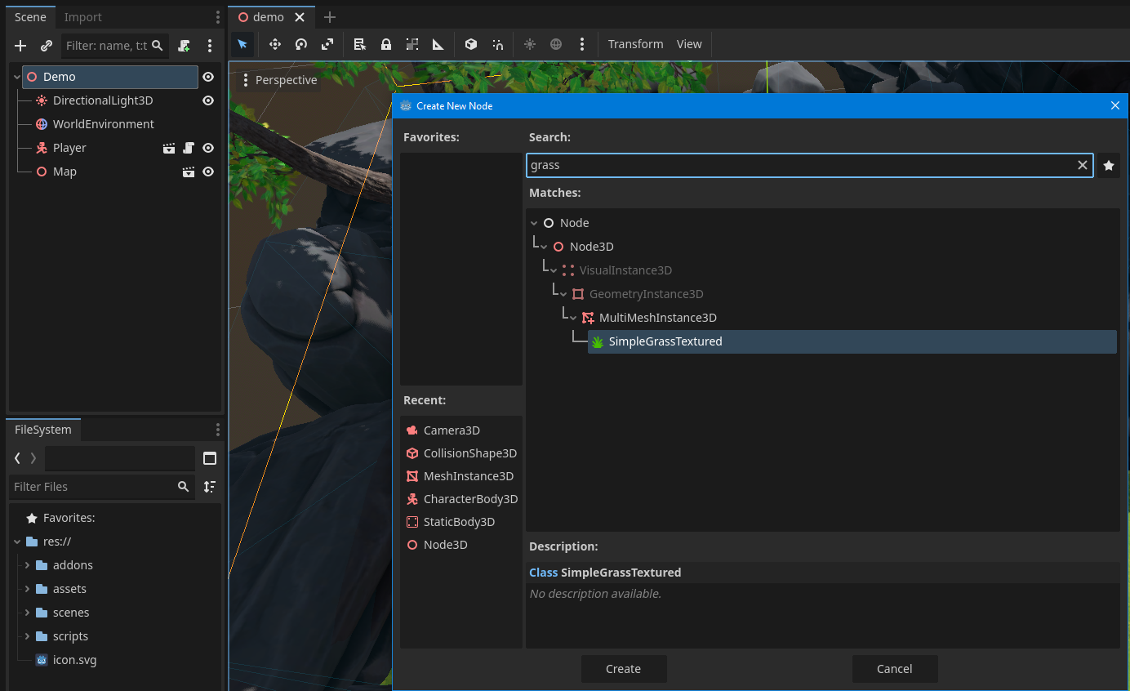
Task: Click the favorite star next to search
Action: pyautogui.click(x=1108, y=165)
